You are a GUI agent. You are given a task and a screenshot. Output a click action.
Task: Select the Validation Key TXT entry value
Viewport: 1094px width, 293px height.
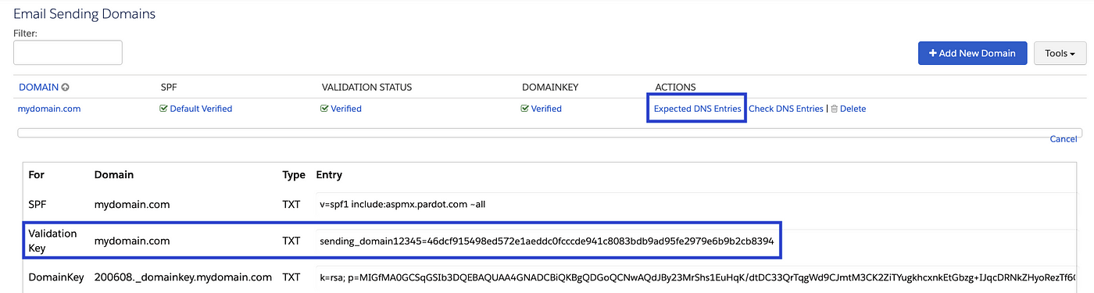point(546,241)
